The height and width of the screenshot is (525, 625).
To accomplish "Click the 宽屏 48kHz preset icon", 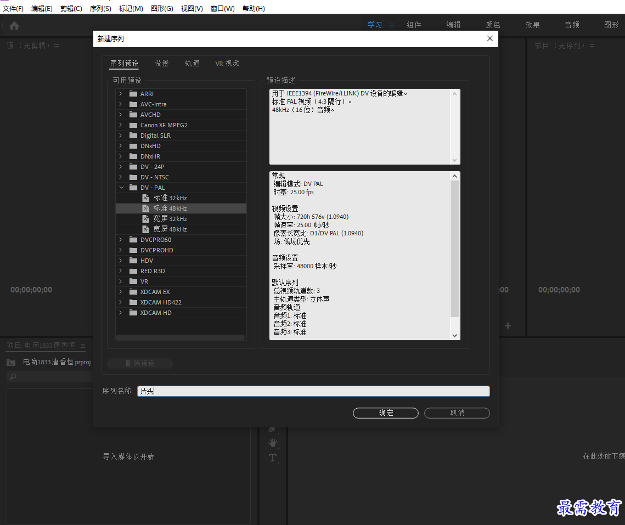I will [146, 229].
